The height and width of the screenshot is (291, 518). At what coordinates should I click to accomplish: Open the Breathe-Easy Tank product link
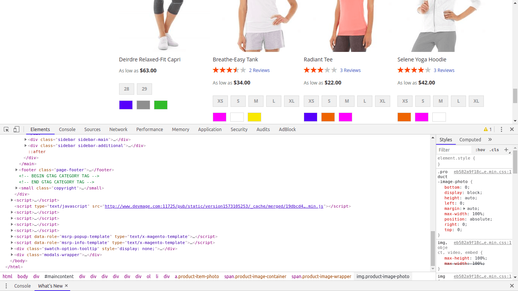235,59
